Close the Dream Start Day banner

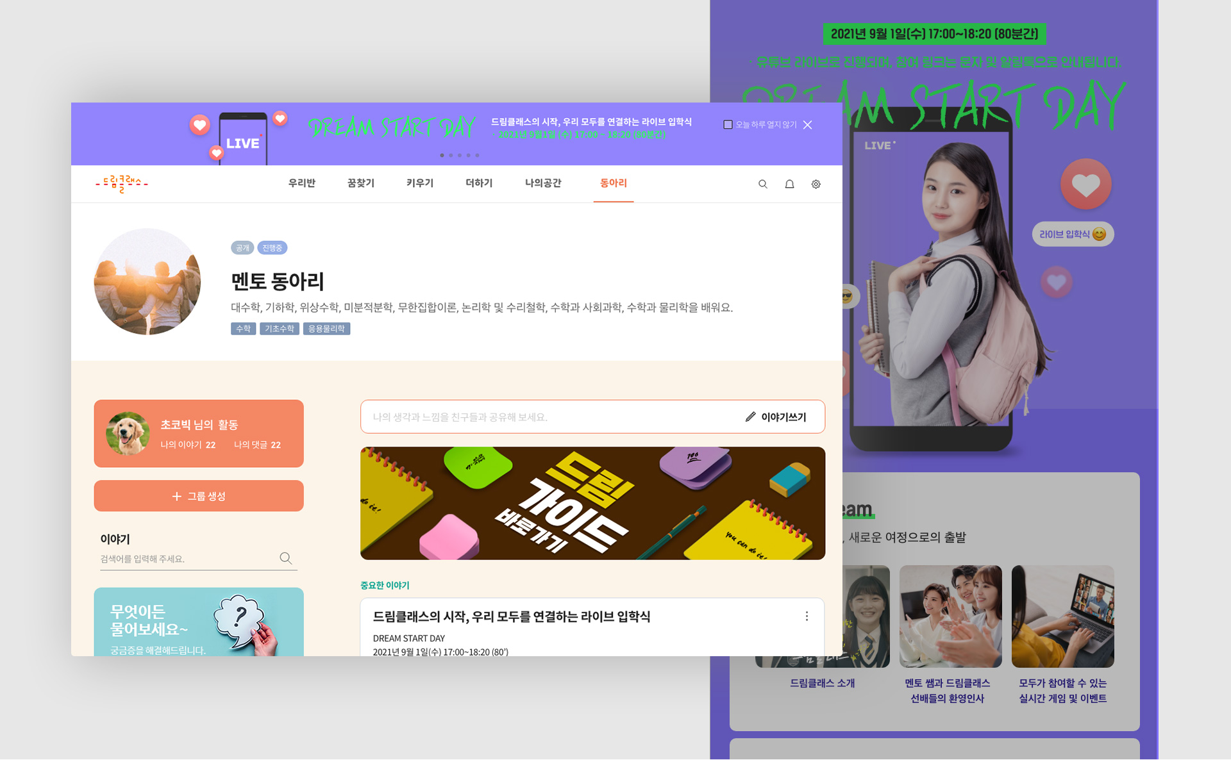(x=807, y=125)
